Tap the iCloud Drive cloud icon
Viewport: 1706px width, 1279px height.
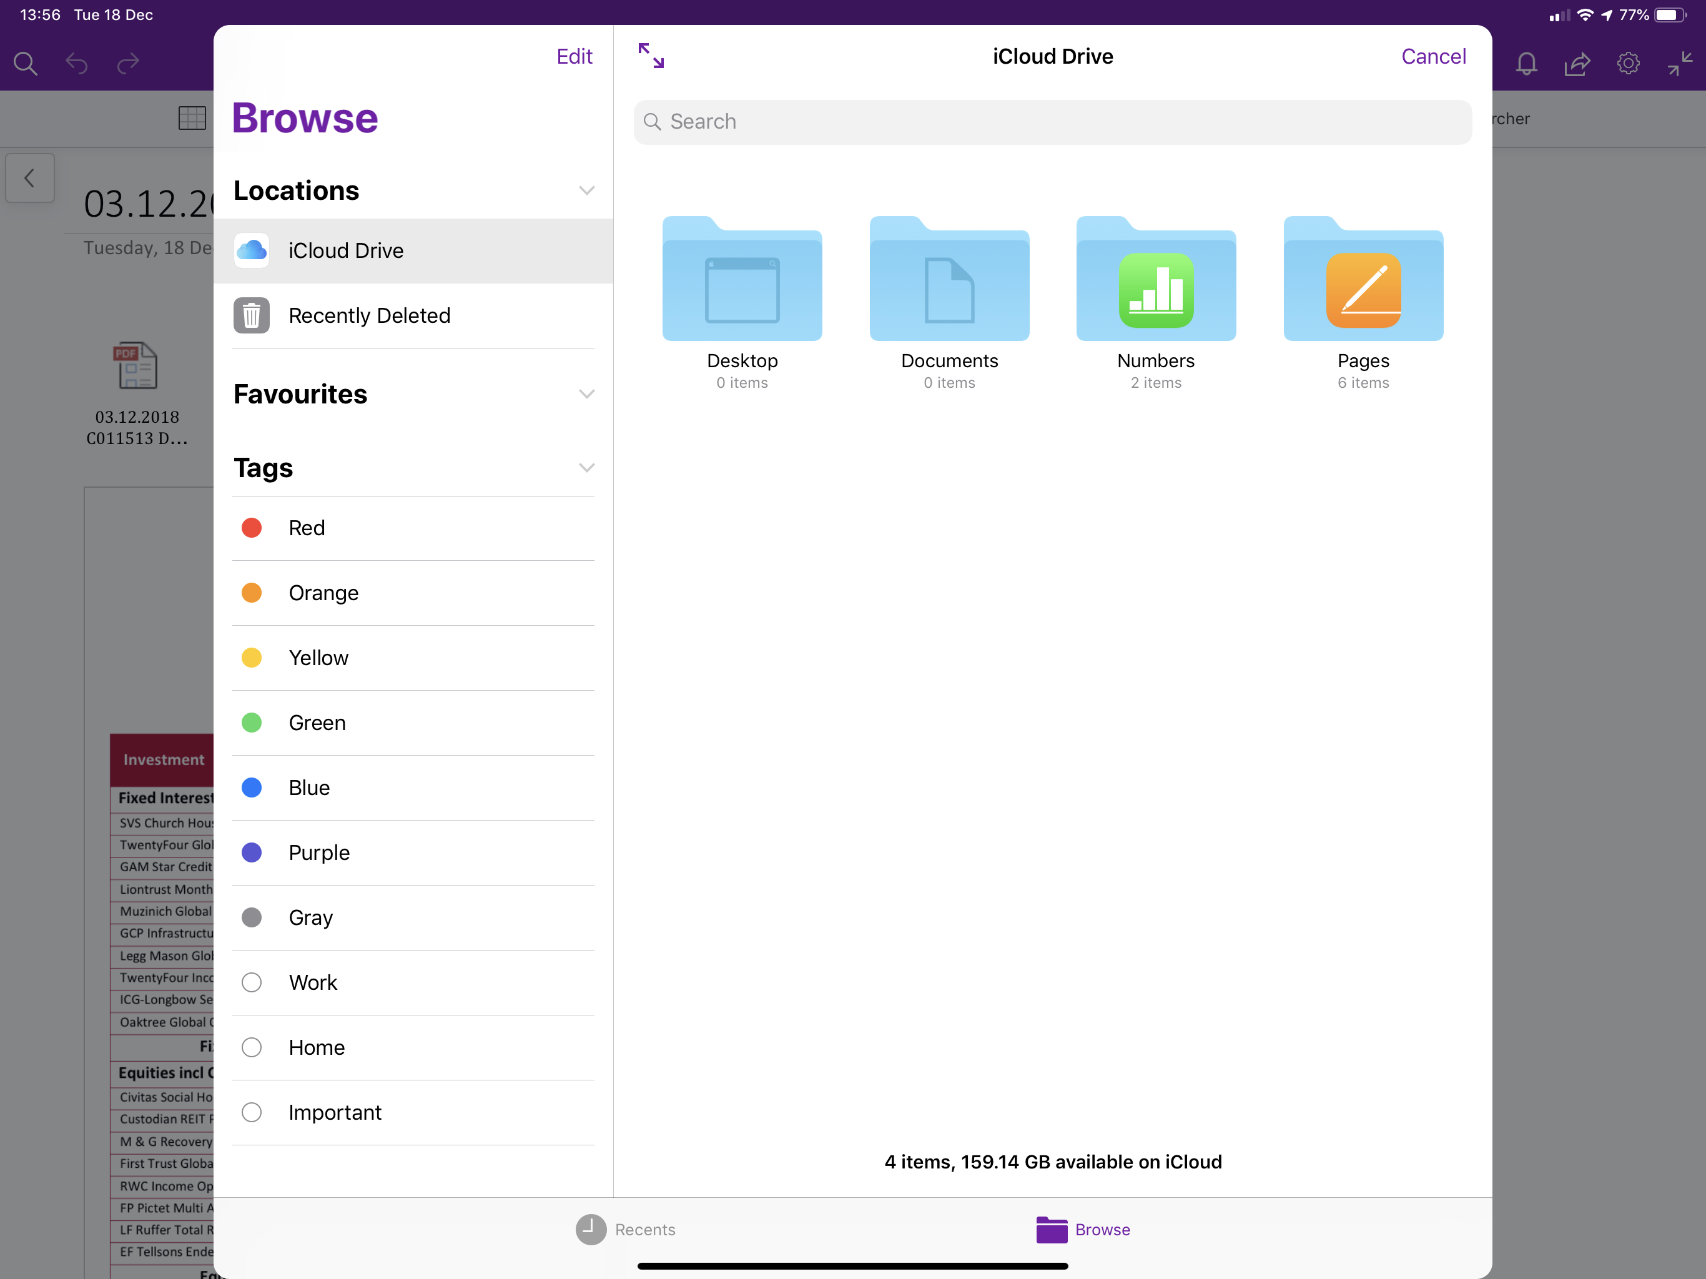point(252,250)
